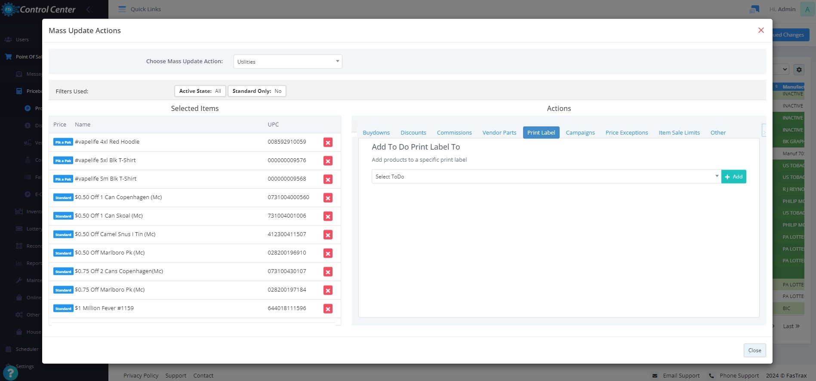Image resolution: width=816 pixels, height=381 pixels.
Task: Switch to the Buydowns tab
Action: [x=376, y=132]
